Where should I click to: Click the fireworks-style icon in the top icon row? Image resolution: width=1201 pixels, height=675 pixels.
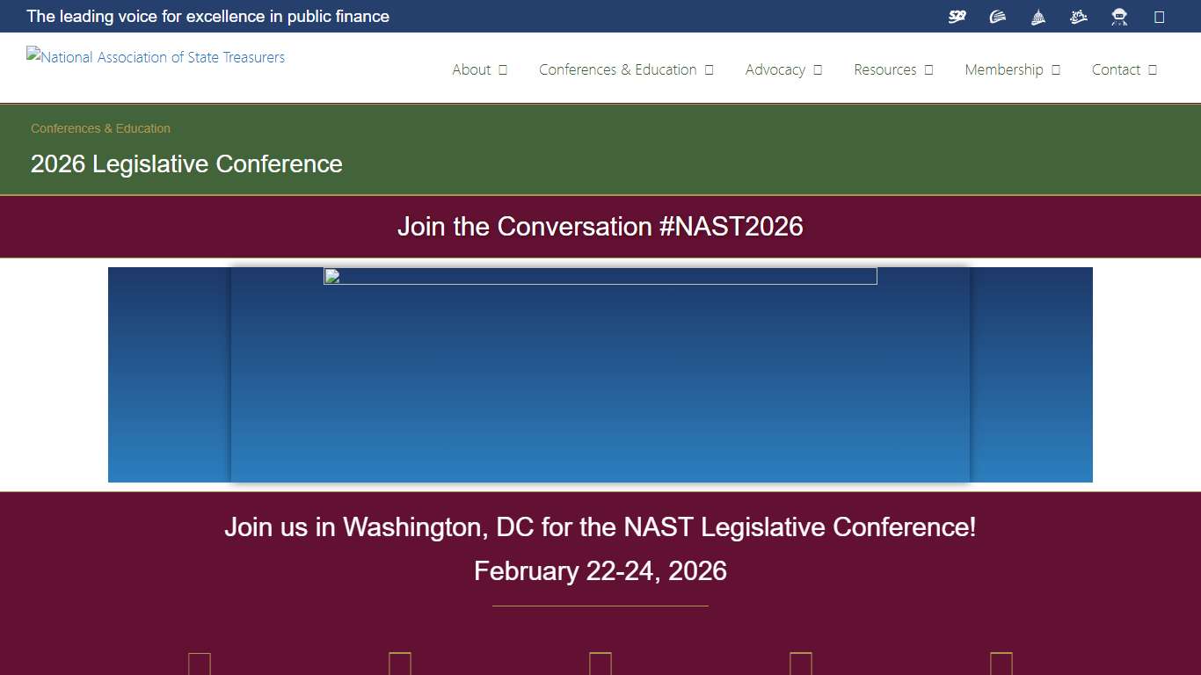1079,16
